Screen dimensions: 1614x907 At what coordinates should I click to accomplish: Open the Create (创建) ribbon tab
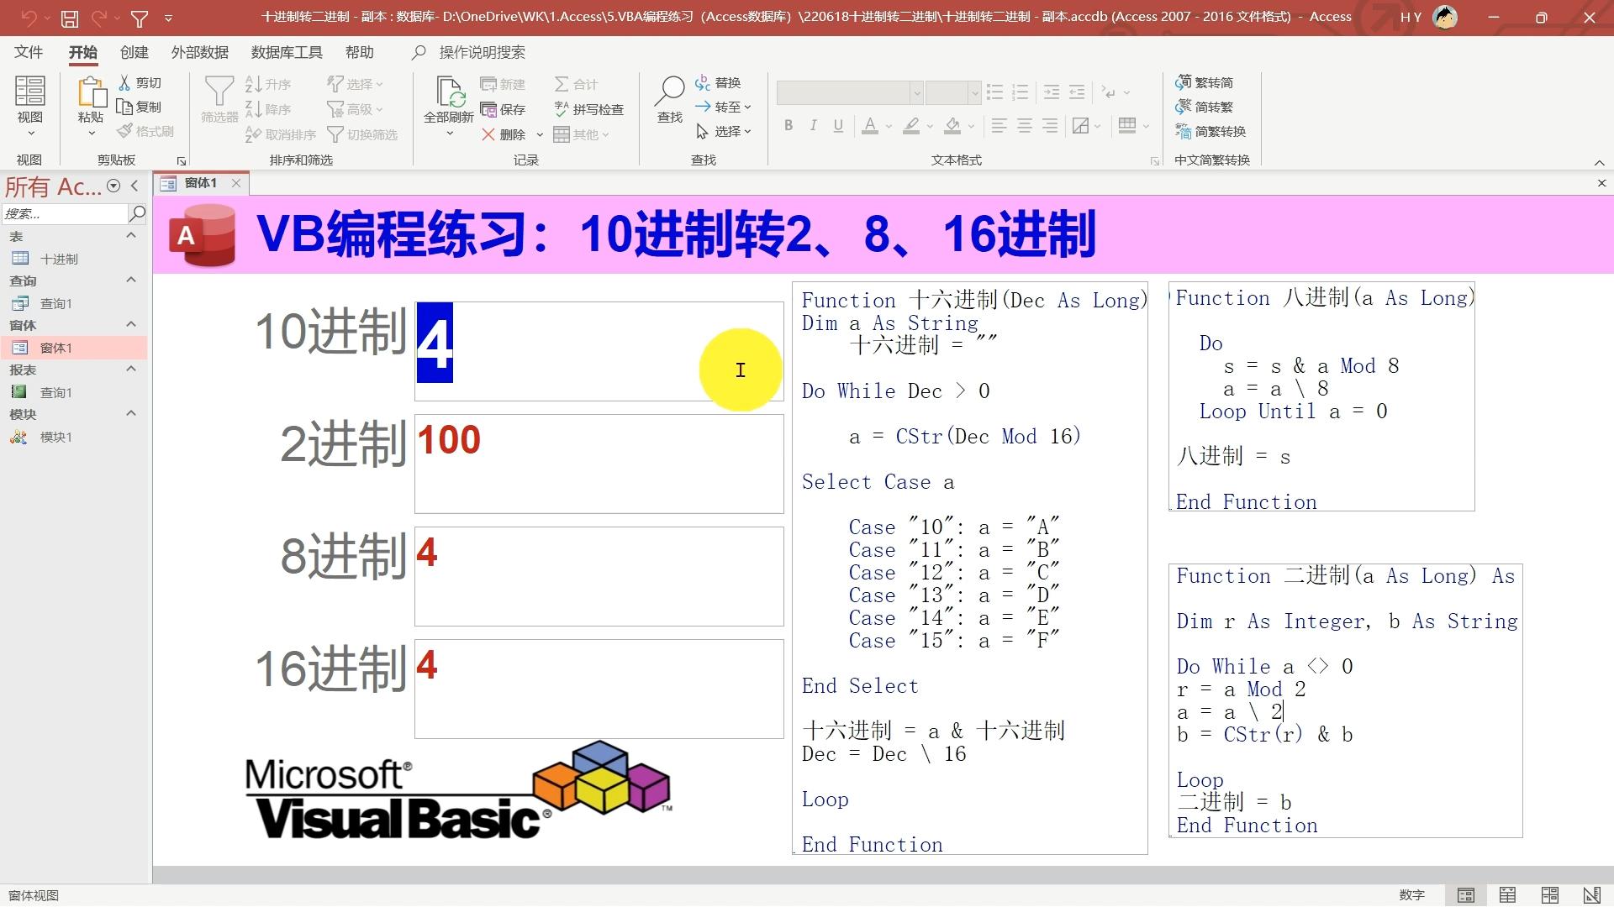pos(134,52)
